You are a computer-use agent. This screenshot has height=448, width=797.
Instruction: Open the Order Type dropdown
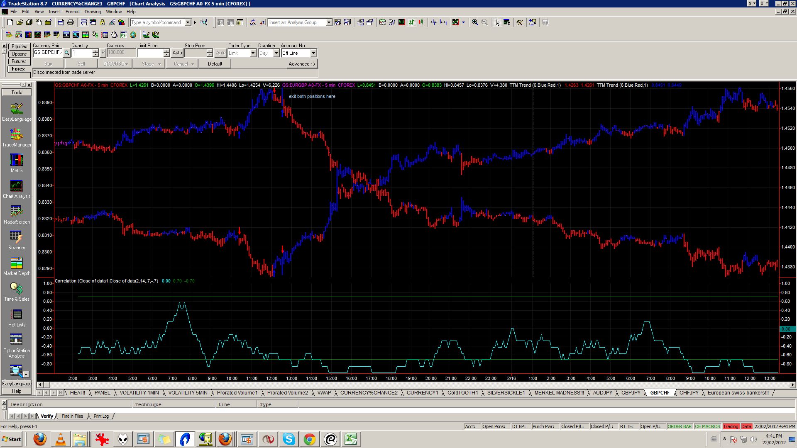[x=253, y=53]
